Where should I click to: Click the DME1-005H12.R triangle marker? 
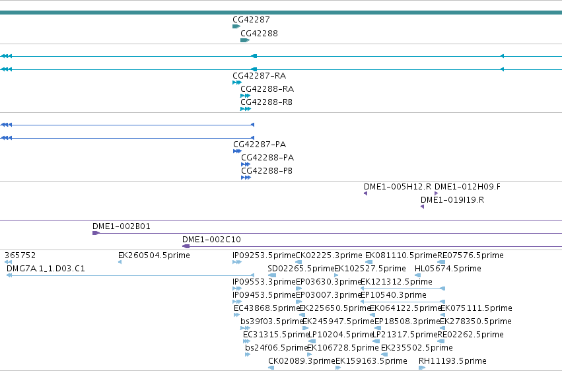[366, 193]
